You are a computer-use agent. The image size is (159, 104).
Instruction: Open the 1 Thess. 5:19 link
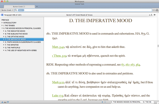pyautogui.click(x=59, y=56)
